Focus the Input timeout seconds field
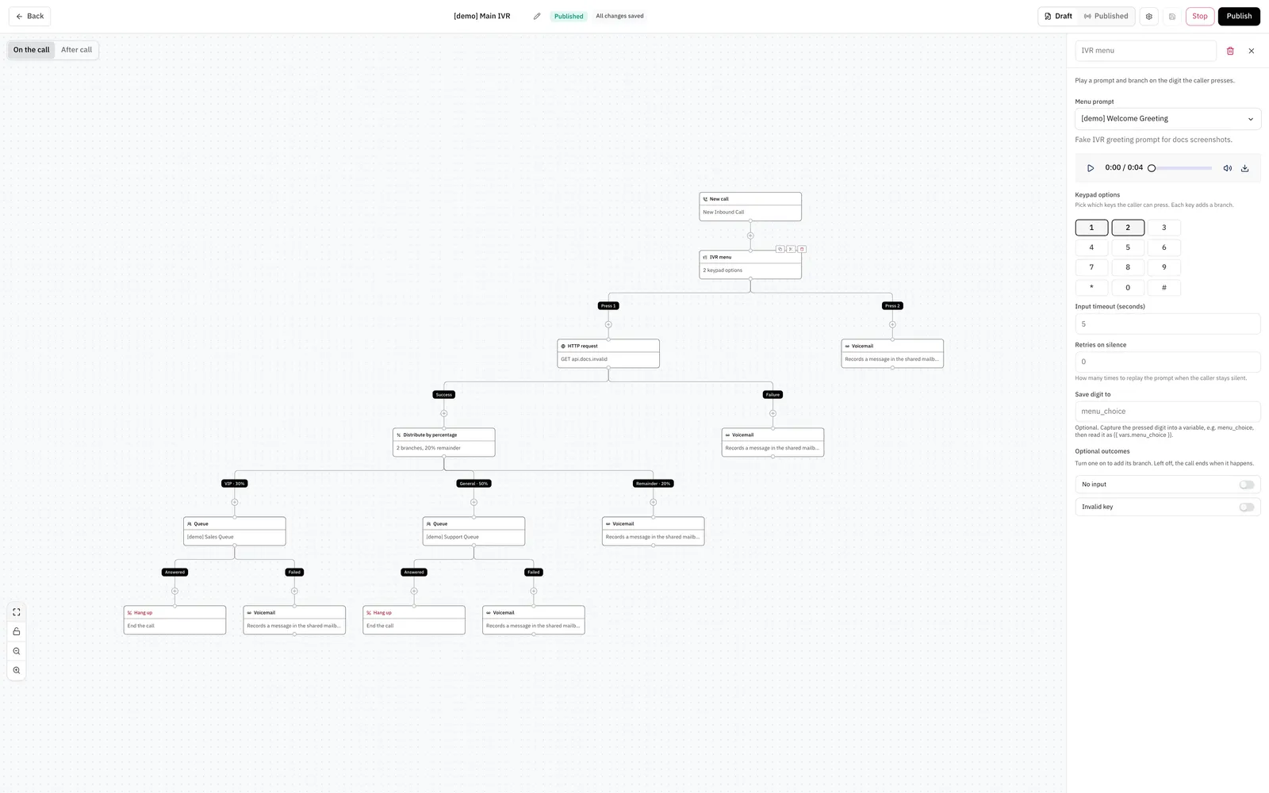The width and height of the screenshot is (1269, 793). 1167,324
